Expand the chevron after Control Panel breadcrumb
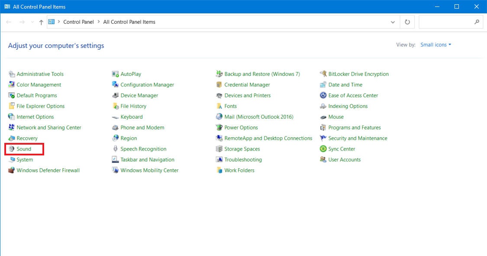The height and width of the screenshot is (256, 487). (98, 22)
